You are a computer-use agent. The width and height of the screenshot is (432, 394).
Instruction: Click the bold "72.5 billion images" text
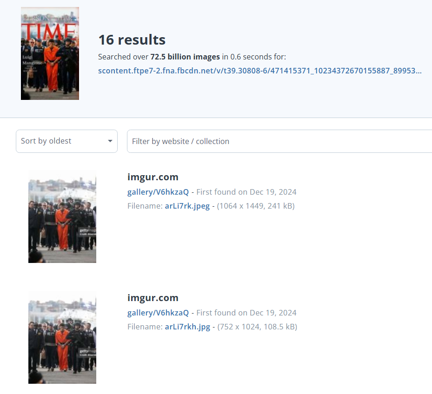click(185, 57)
